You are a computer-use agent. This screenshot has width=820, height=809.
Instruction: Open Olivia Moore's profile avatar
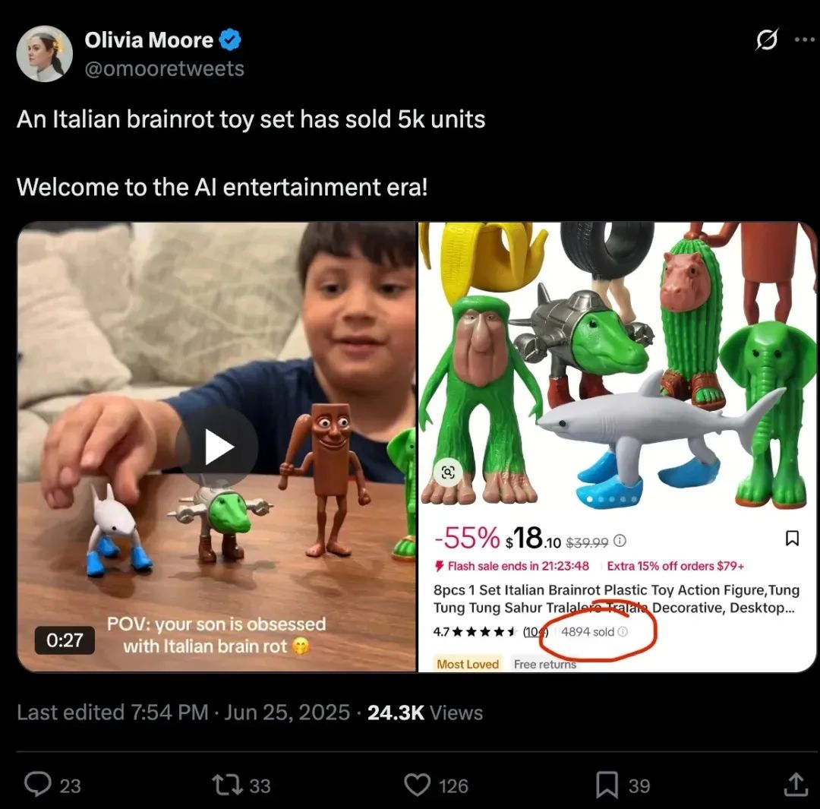(44, 53)
